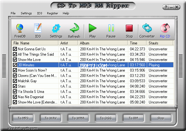The height and width of the screenshot is (131, 186).
Task: Open the Converter tool
Action: 147,28
